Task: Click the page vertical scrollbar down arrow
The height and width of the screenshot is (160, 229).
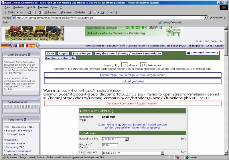Action: (226, 153)
